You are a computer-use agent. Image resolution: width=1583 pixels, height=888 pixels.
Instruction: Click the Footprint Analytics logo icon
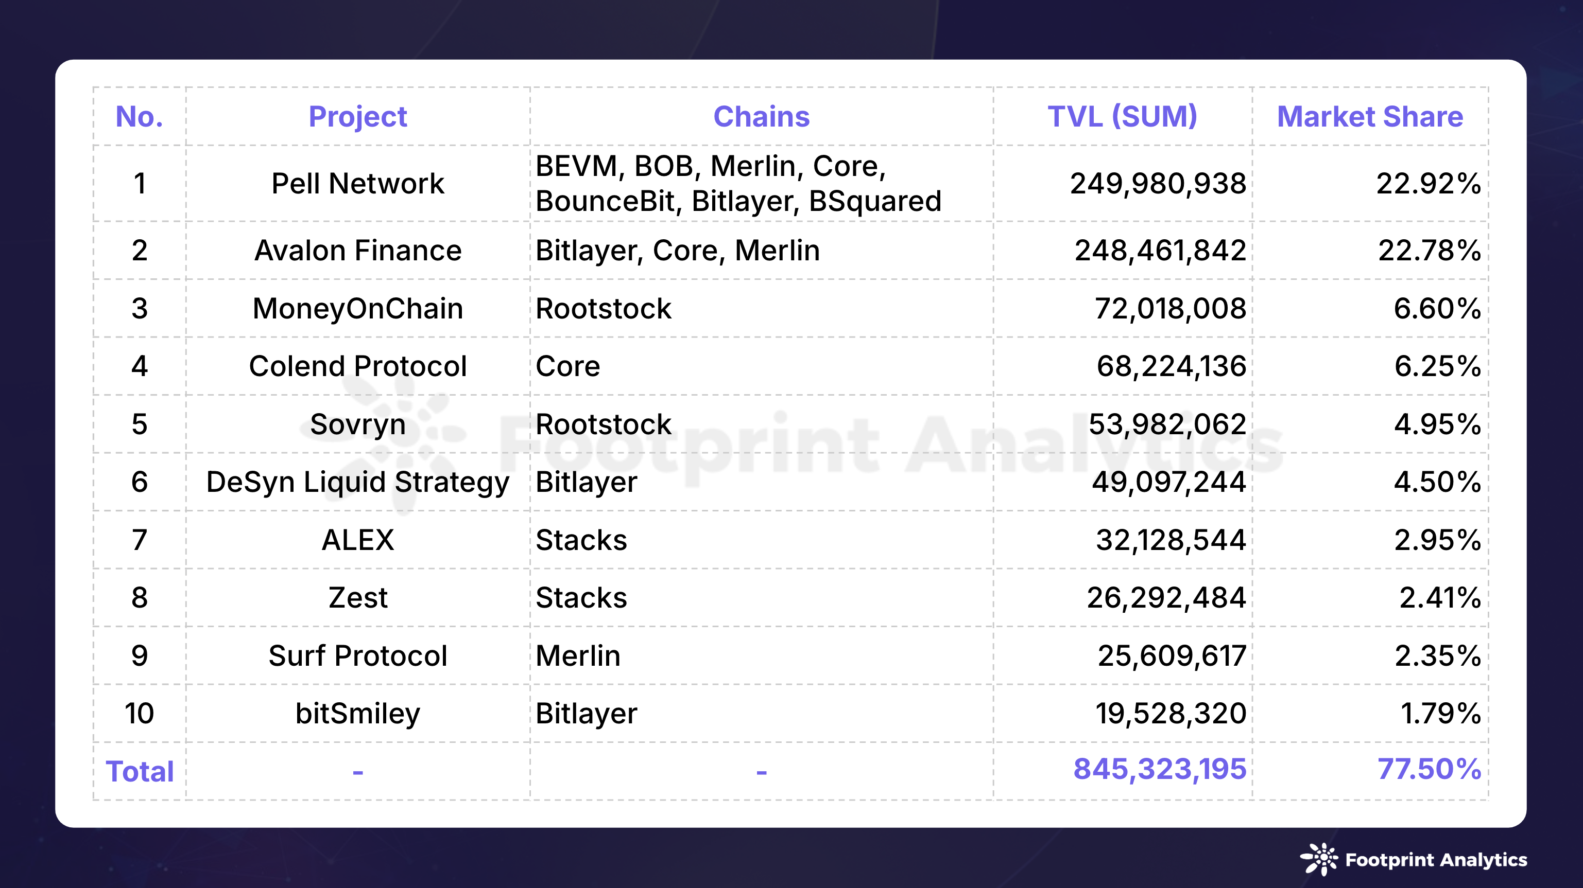pyautogui.click(x=1318, y=859)
